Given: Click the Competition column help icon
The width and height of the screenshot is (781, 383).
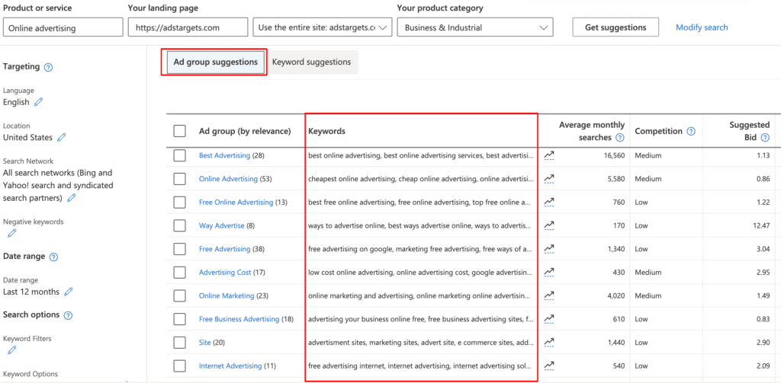Looking at the screenshot, I should pos(690,131).
